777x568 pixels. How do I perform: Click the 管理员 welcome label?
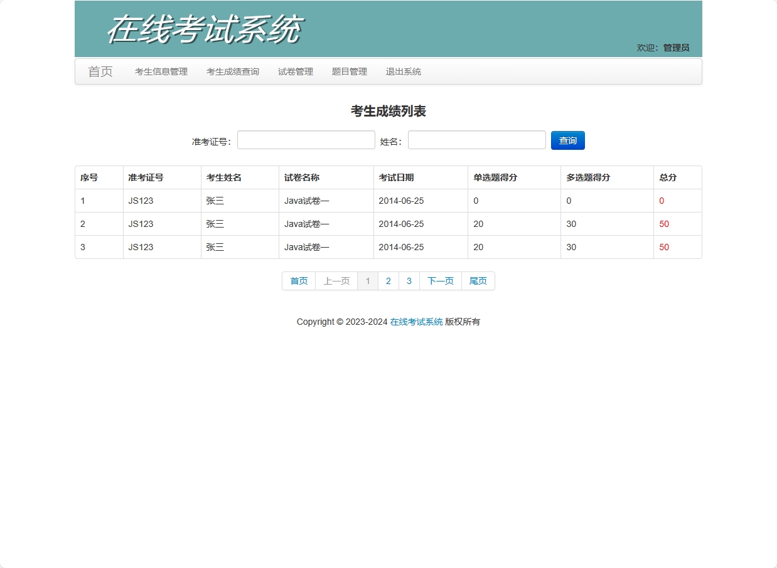click(x=676, y=46)
